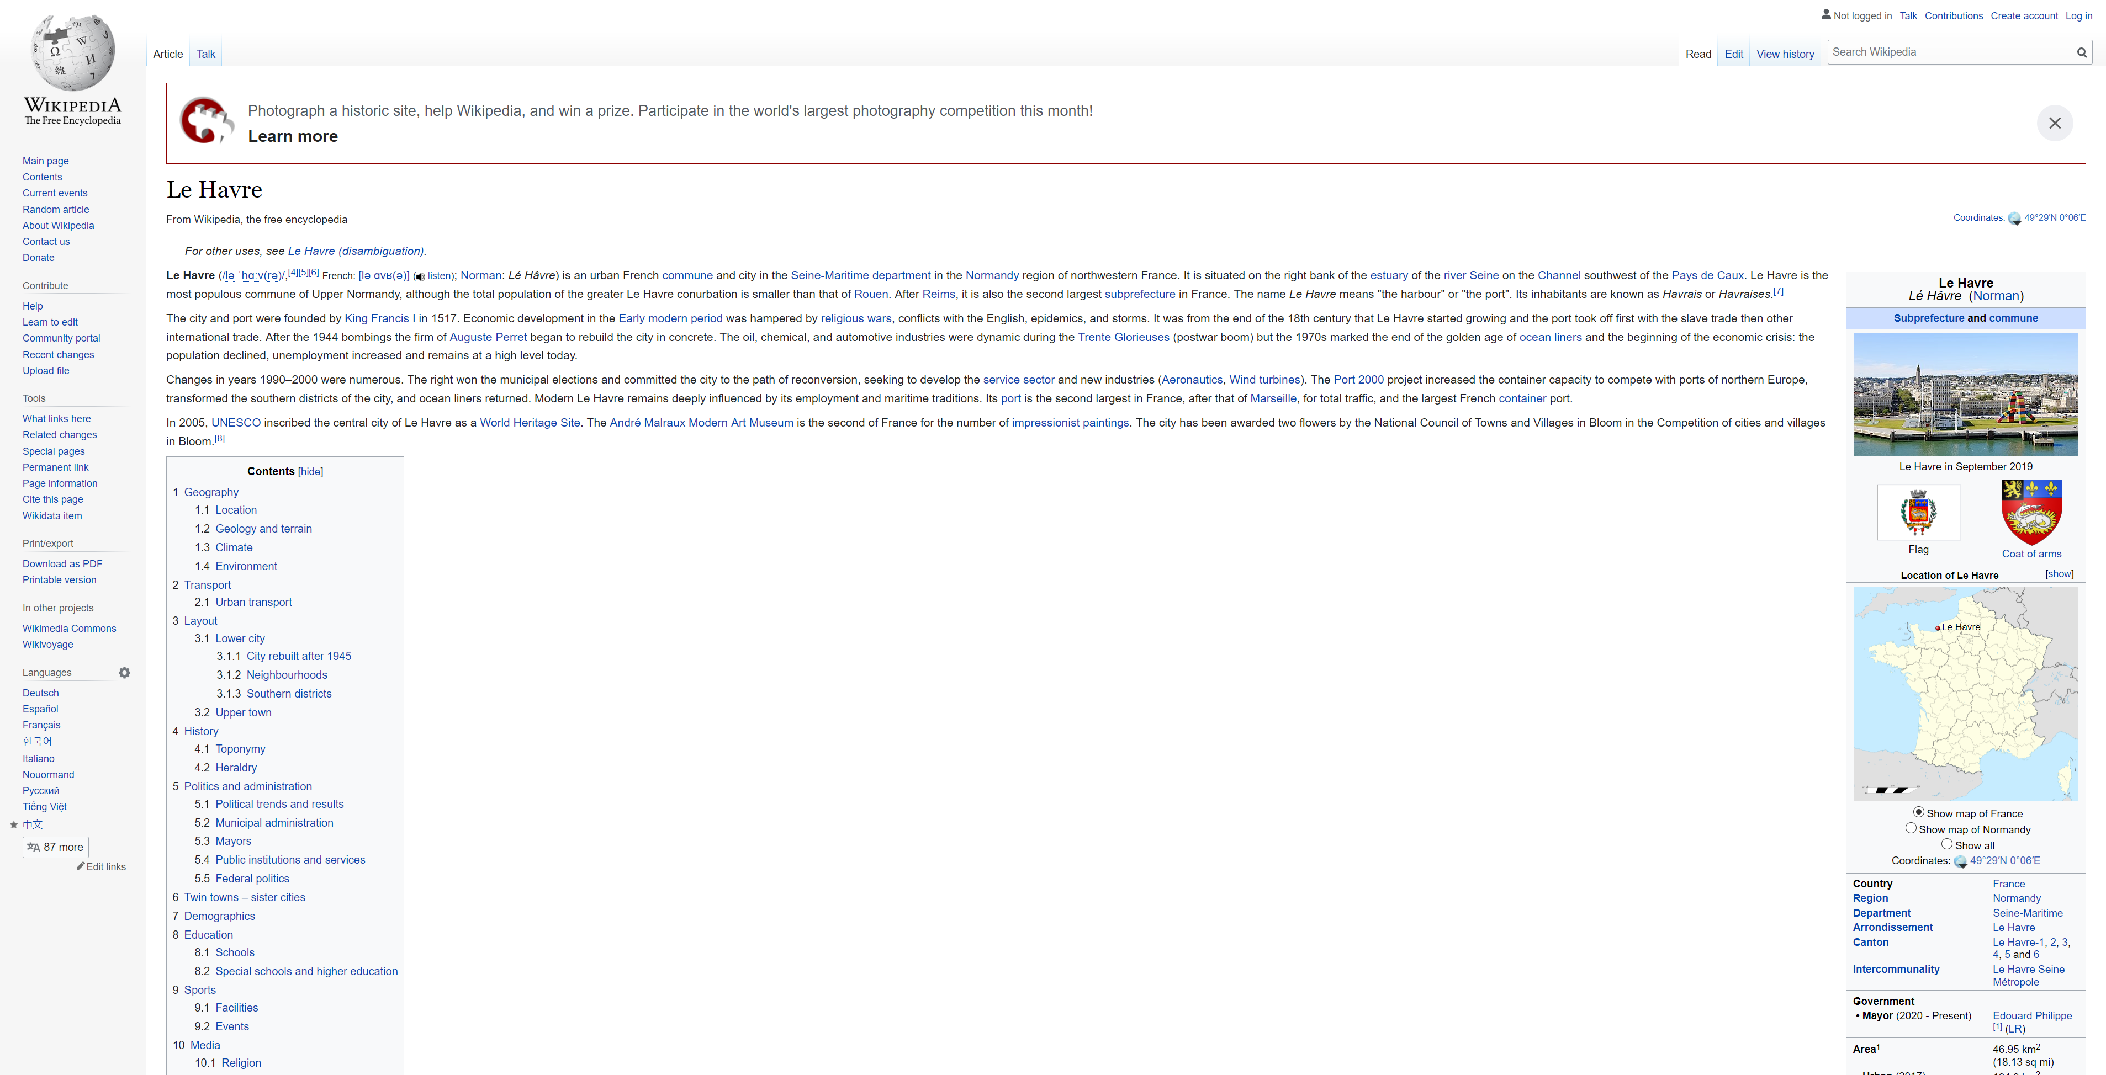Click the Subprefecture infobox link
Viewport: 2106px width, 1075px height.
[x=1929, y=318]
